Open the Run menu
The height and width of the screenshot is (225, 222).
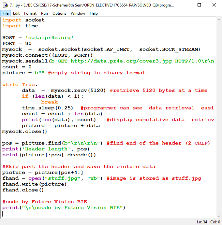tap(44, 13)
